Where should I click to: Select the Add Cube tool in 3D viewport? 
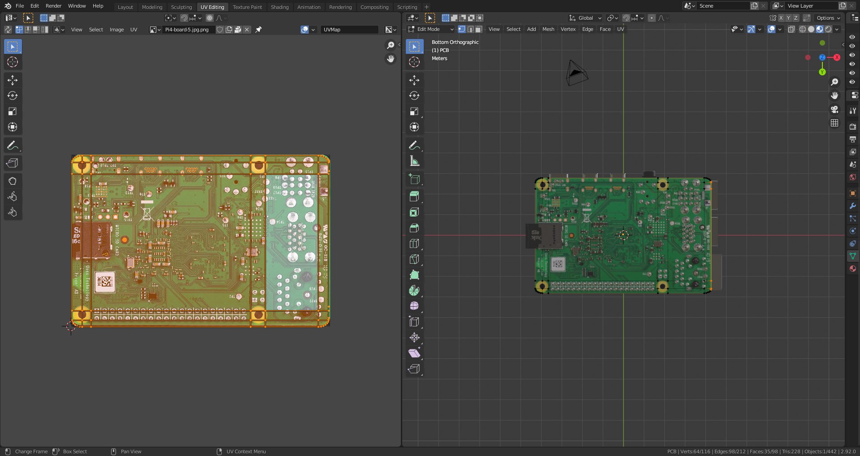[x=415, y=179]
